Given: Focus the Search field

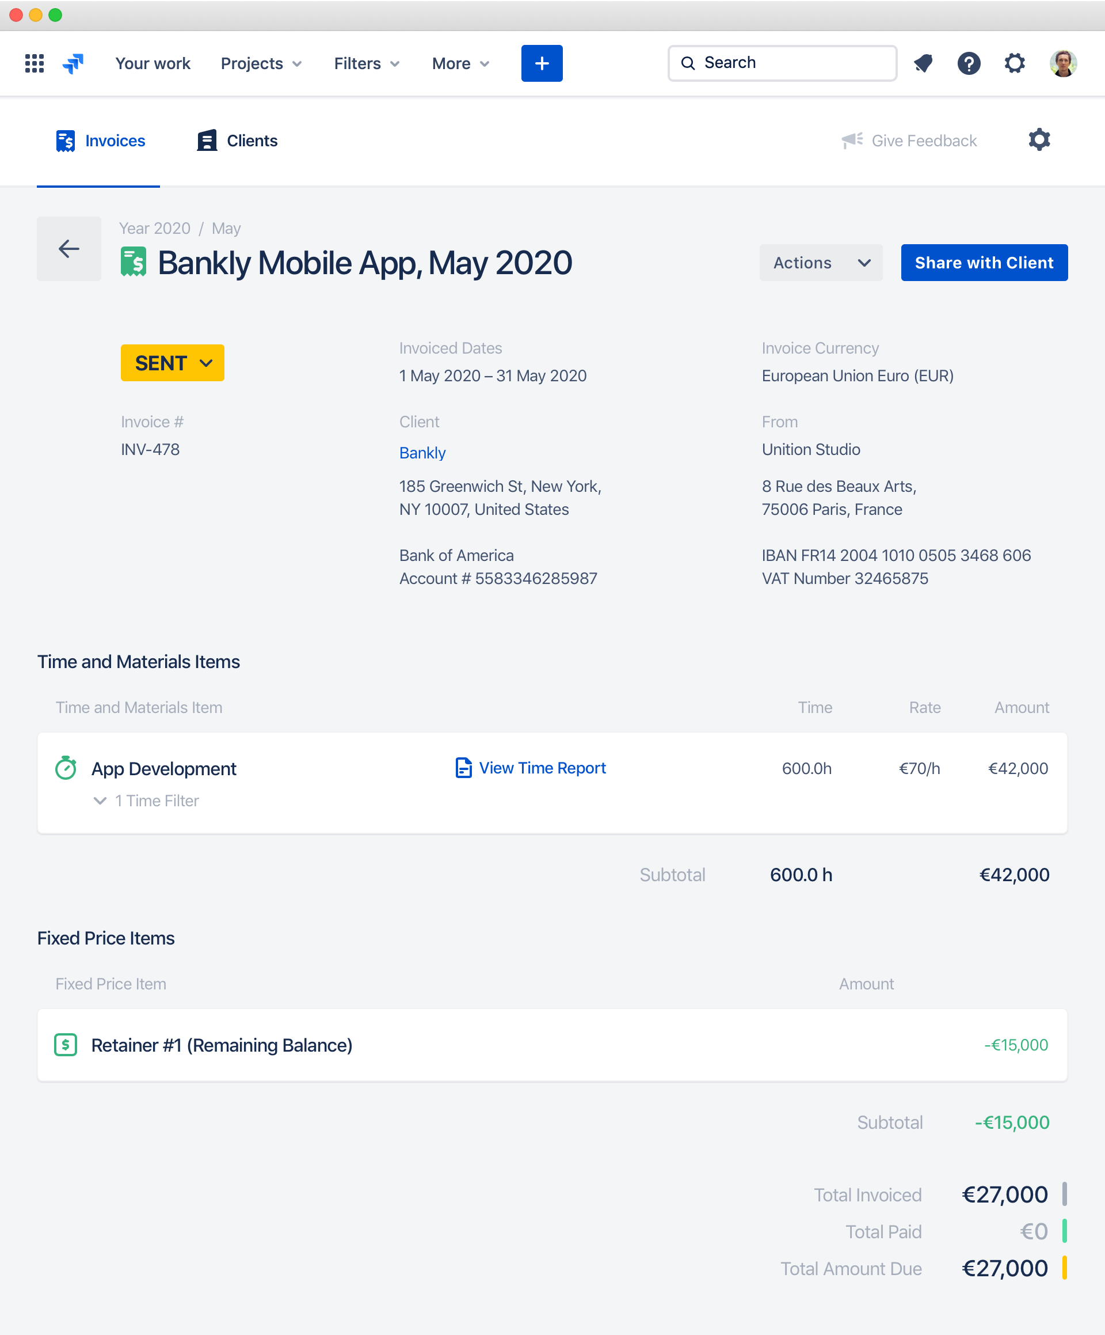Looking at the screenshot, I should click(782, 63).
